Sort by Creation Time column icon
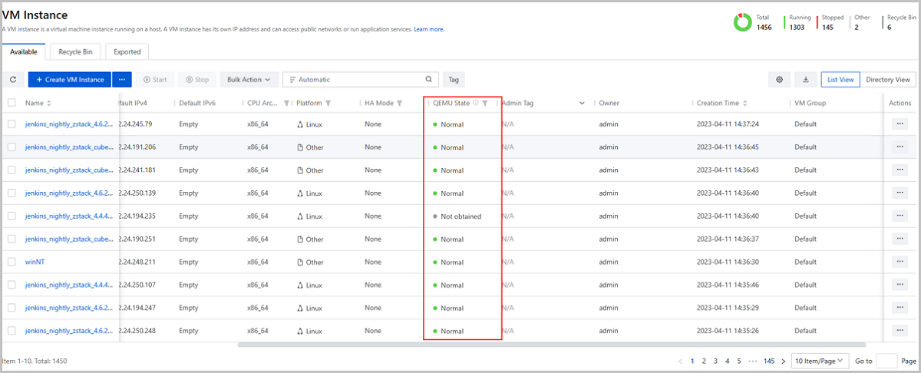Screen dimensions: 921x373 pos(745,103)
